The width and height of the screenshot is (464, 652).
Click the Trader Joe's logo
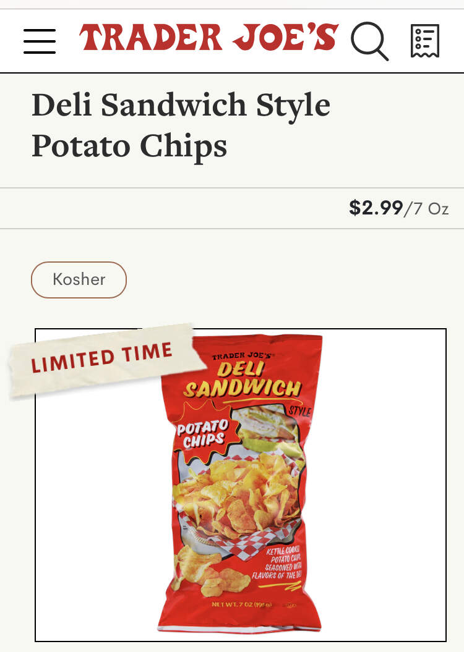click(208, 38)
